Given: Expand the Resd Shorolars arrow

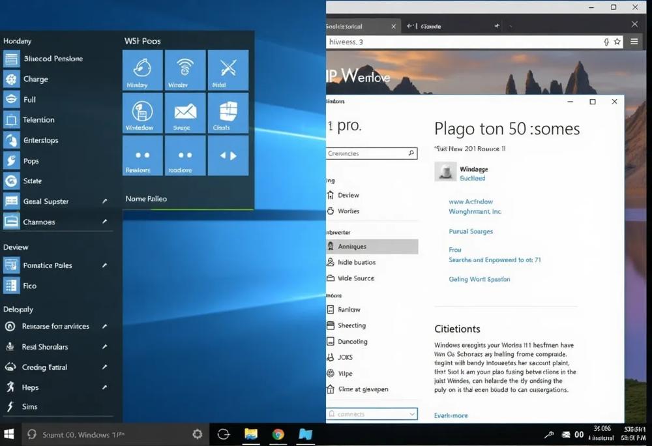Looking at the screenshot, I should coord(104,347).
